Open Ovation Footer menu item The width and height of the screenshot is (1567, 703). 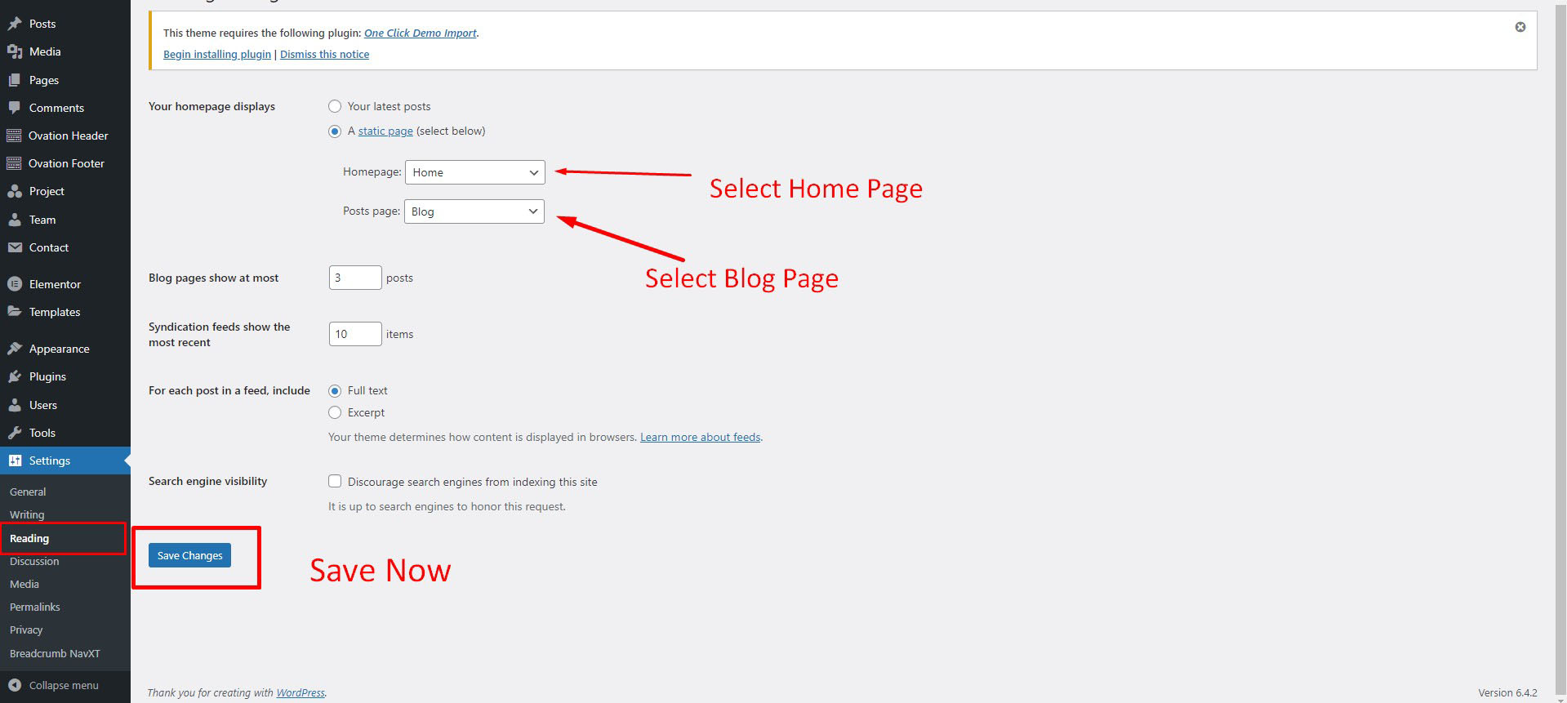pos(65,163)
